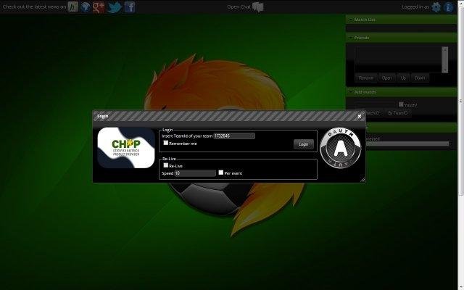Click the Login dialog resize grip

pos(362,179)
